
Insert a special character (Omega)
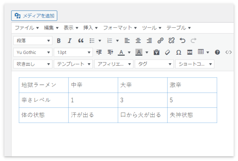coord(178,52)
